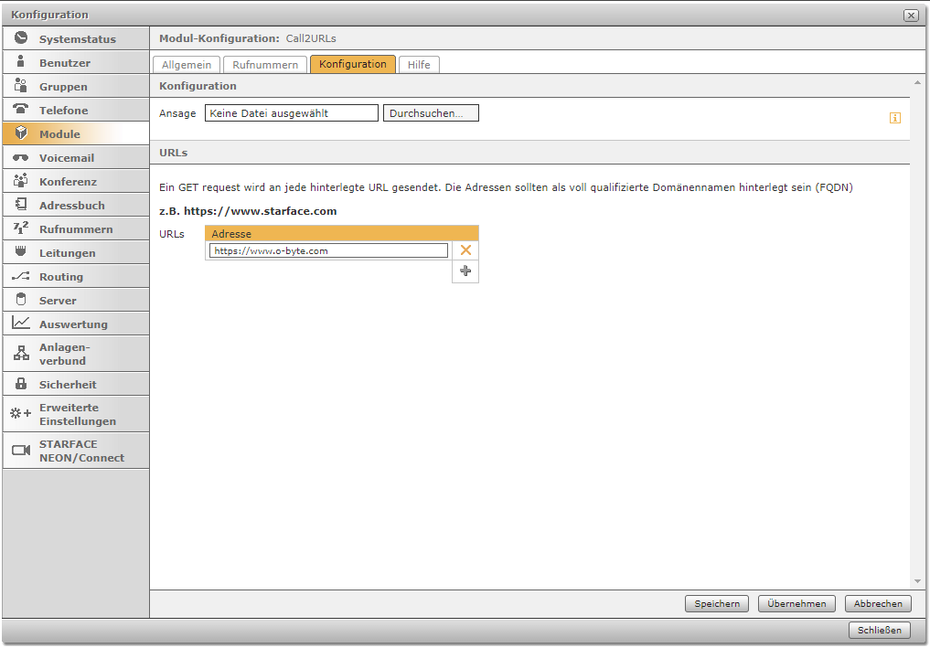The width and height of the screenshot is (930, 648).
Task: Click the Systemstatus icon in sidebar
Action: pos(21,38)
